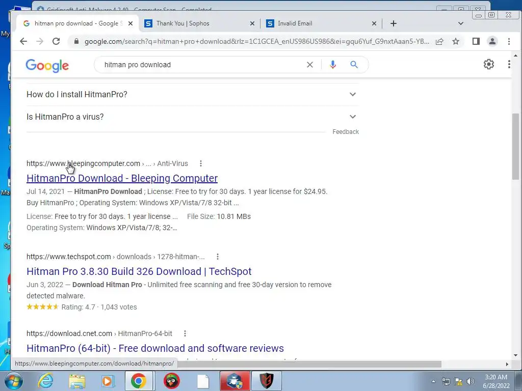
Task: Open the red bird app on taskbar
Action: (x=171, y=381)
